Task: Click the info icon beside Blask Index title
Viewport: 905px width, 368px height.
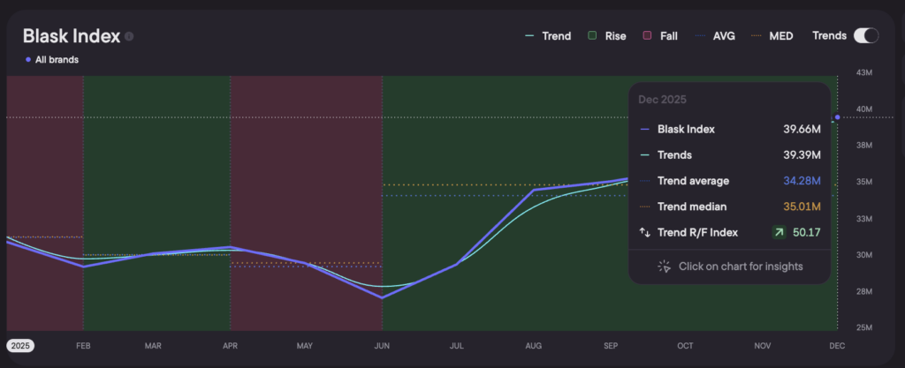Action: (x=129, y=37)
